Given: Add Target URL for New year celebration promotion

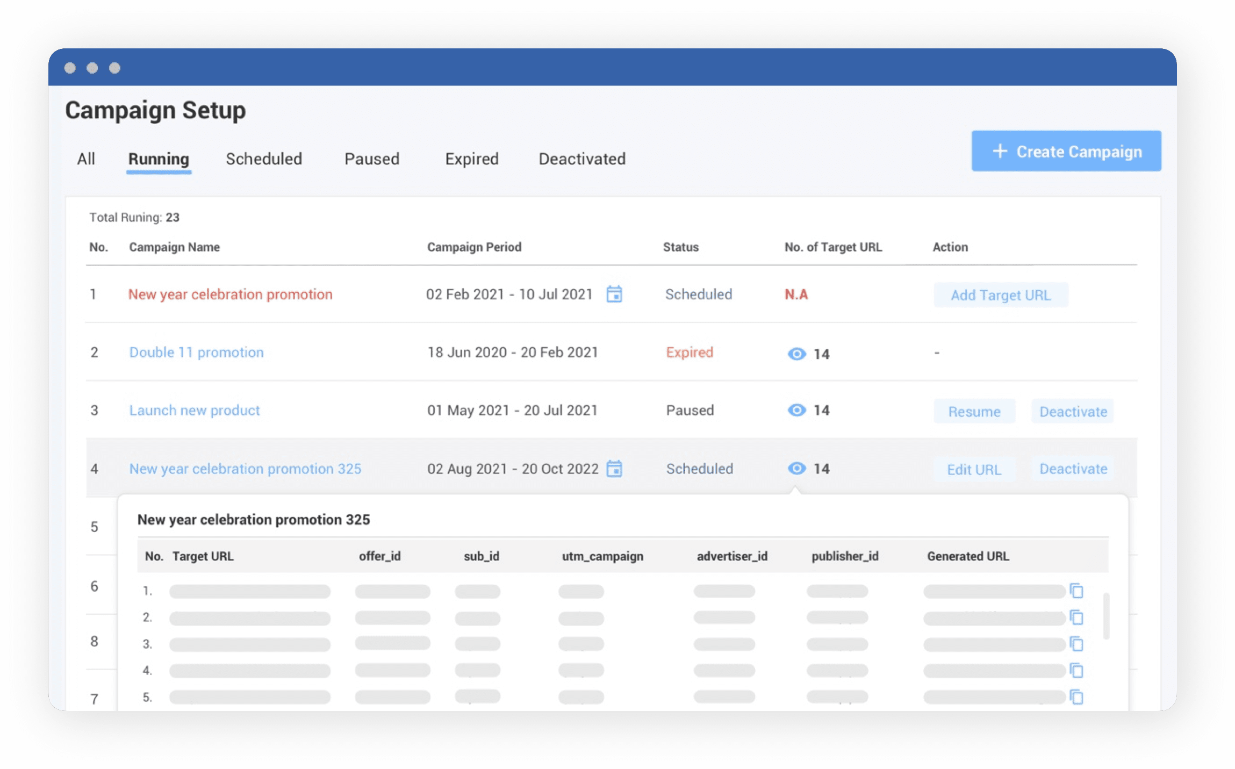Looking at the screenshot, I should 1001,295.
